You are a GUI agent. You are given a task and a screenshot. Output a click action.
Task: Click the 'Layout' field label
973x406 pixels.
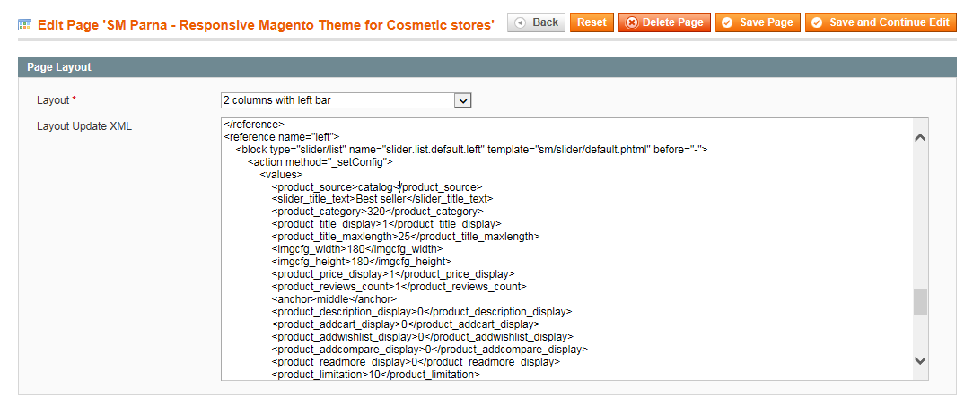click(x=51, y=100)
